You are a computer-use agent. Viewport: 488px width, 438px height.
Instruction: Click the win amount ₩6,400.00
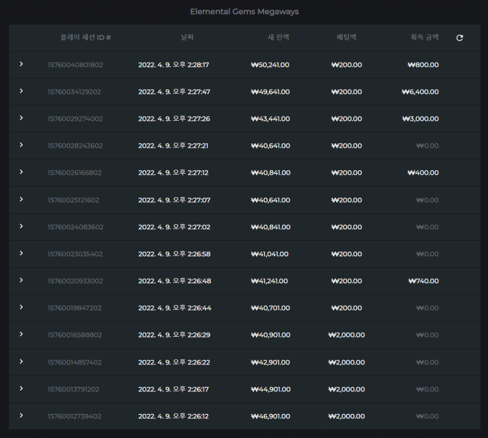[420, 92]
